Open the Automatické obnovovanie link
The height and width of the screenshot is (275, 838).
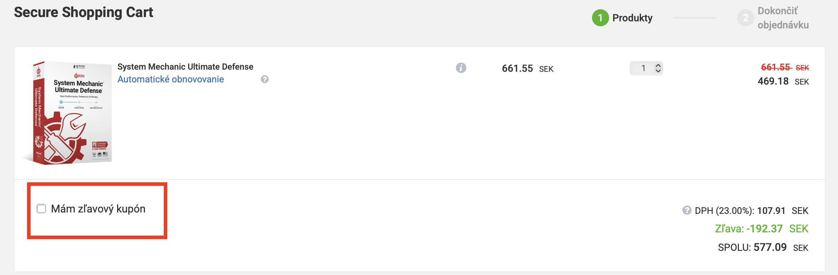(x=171, y=79)
